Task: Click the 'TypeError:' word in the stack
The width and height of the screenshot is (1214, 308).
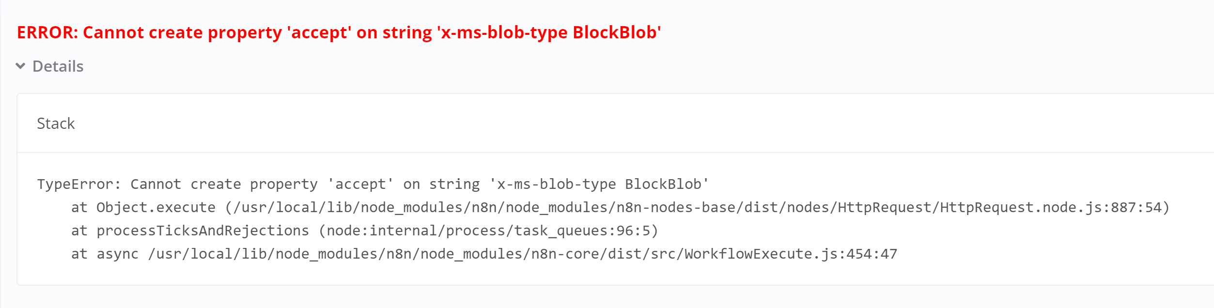Action: click(x=79, y=184)
